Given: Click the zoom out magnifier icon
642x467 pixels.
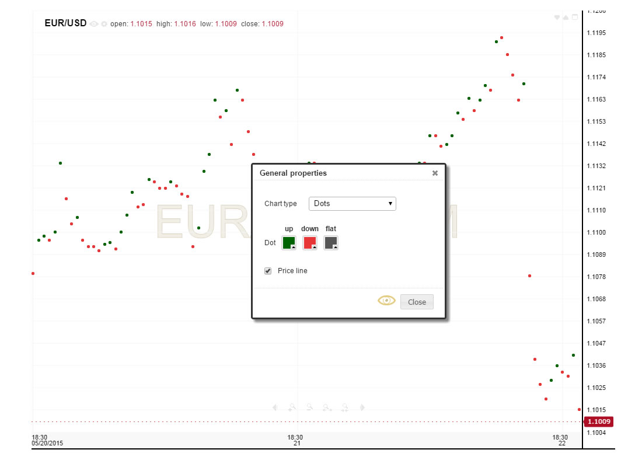Looking at the screenshot, I should click(x=310, y=407).
